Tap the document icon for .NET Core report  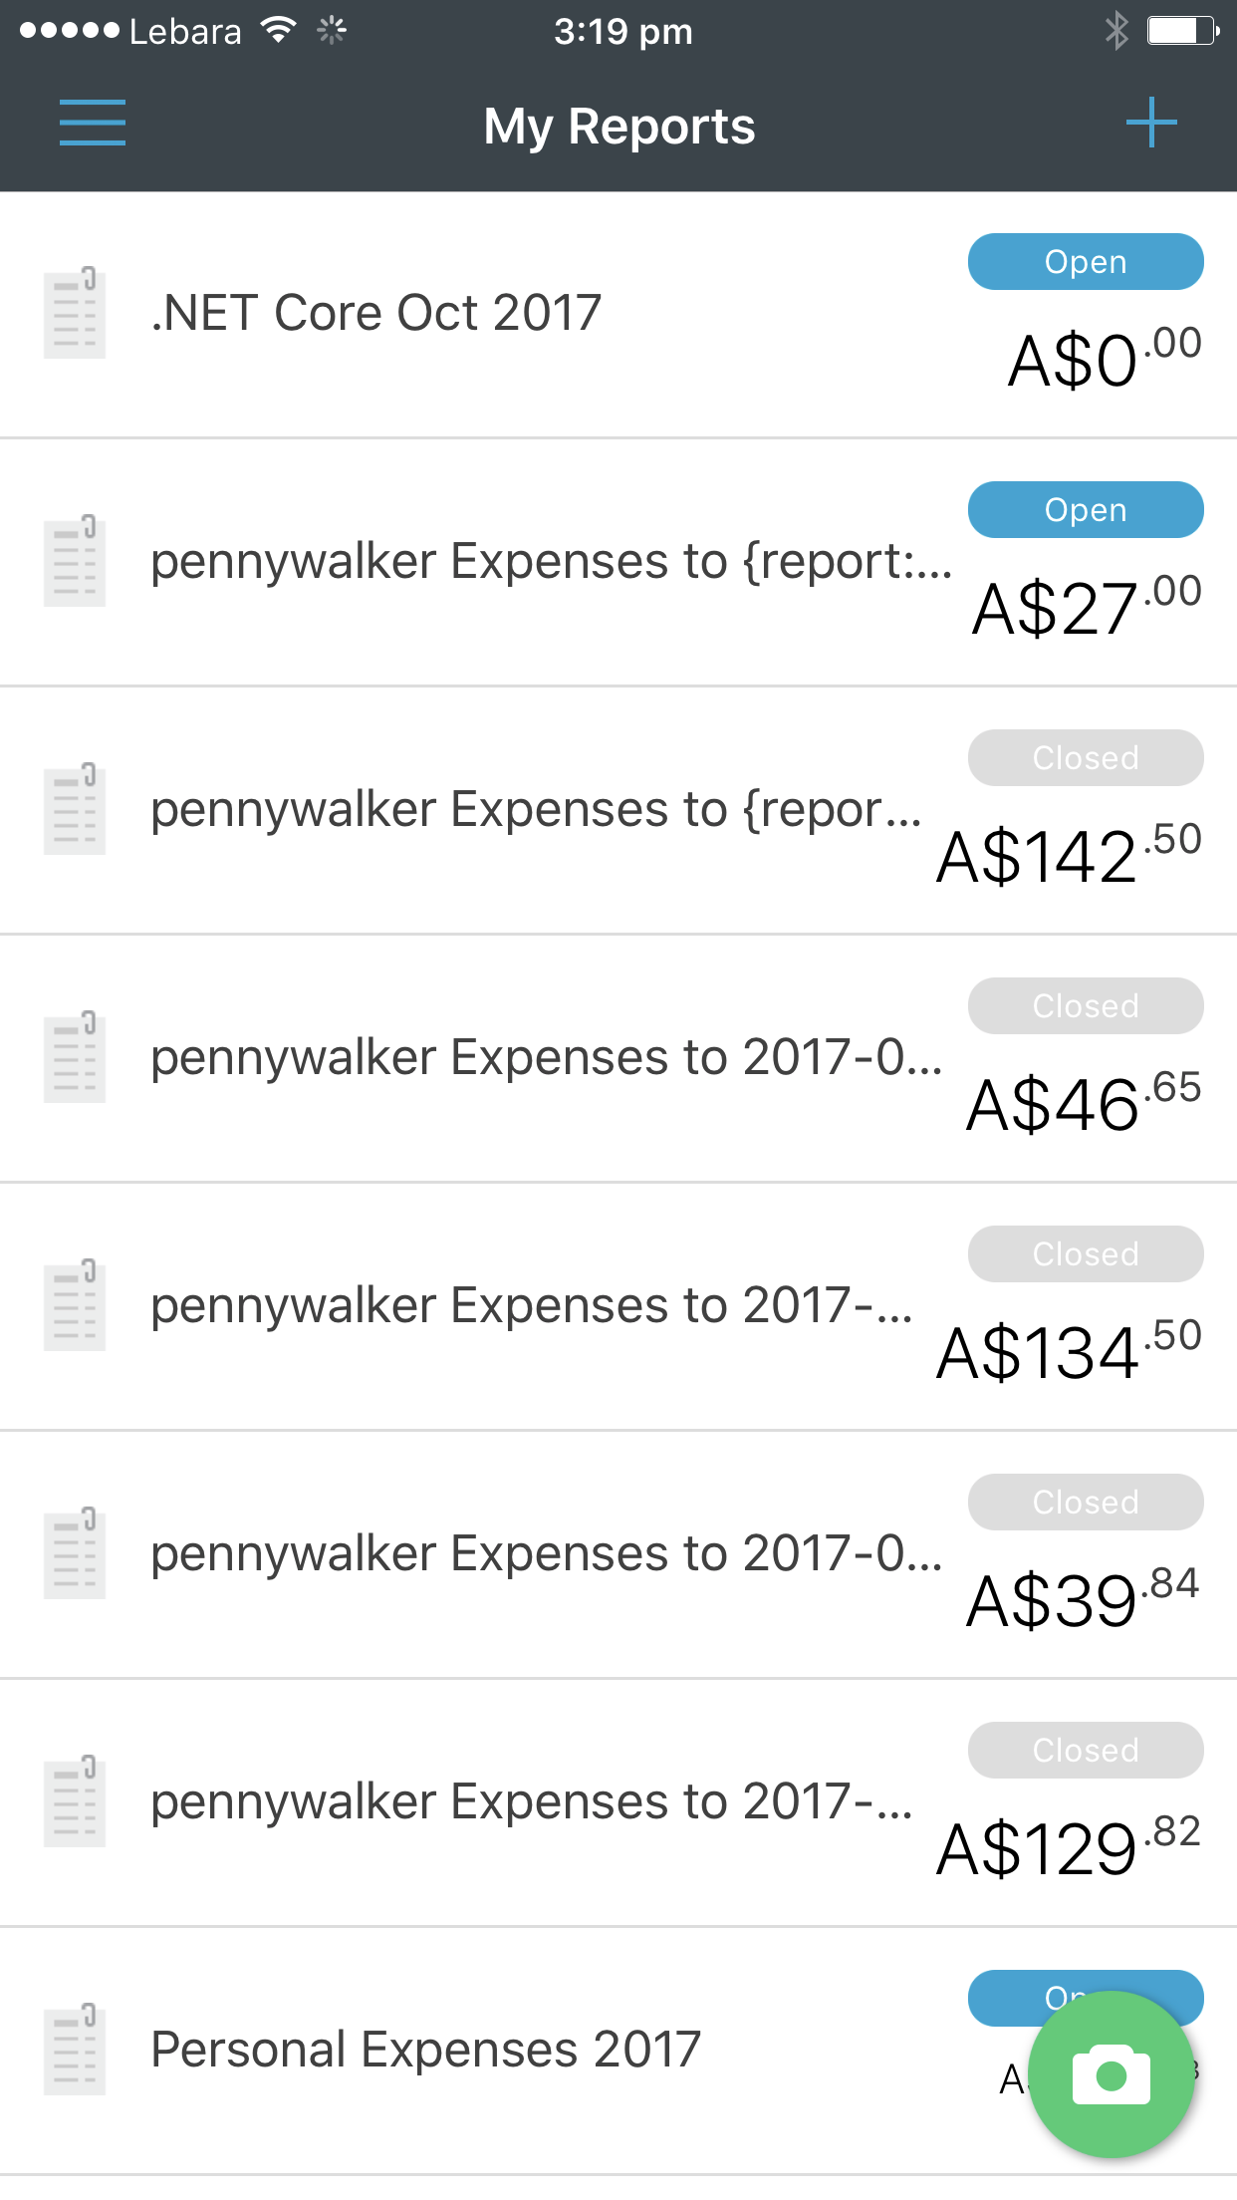pyautogui.click(x=75, y=312)
